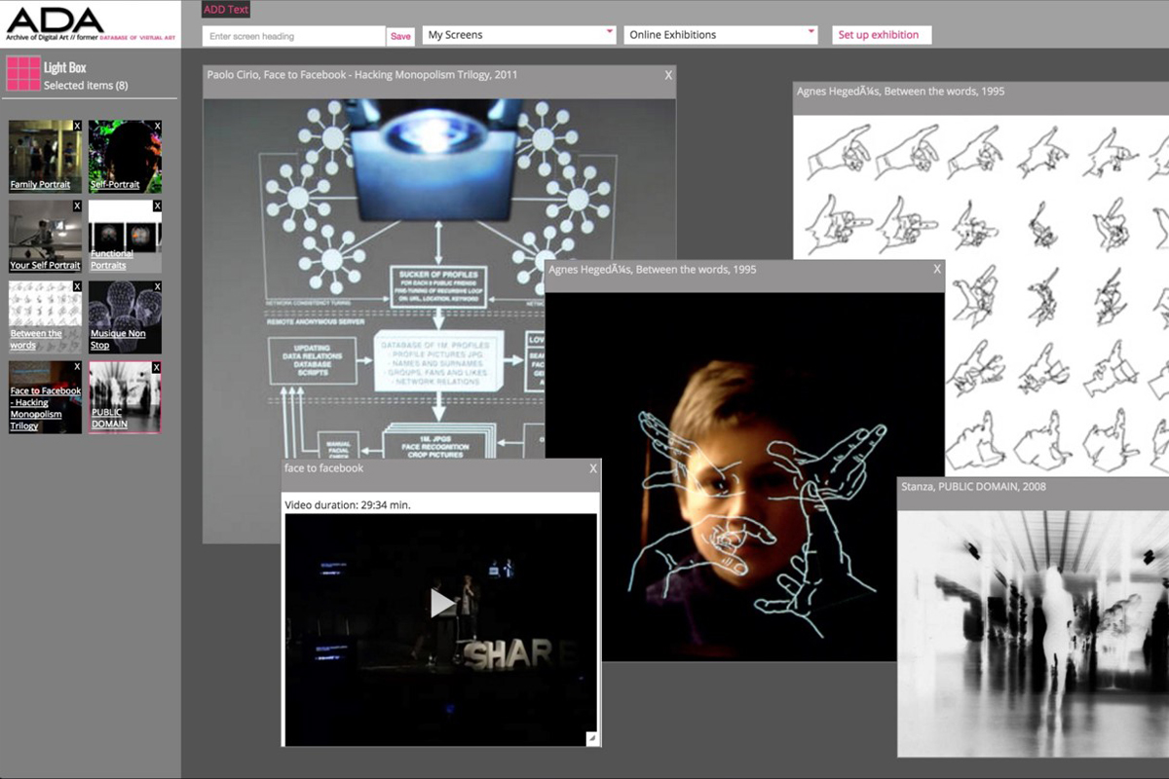Image resolution: width=1169 pixels, height=779 pixels.
Task: Click the Enter screen heading input field
Action: [x=292, y=34]
